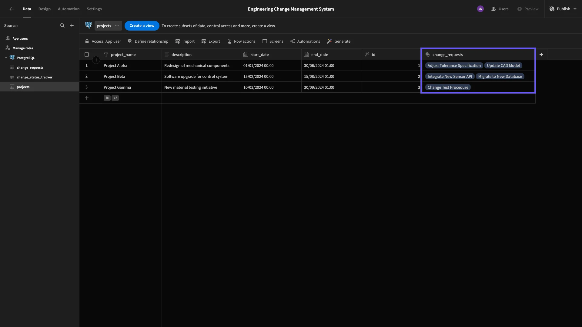Add a new source with plus icon
Screen dimensions: 582x327
[72, 26]
